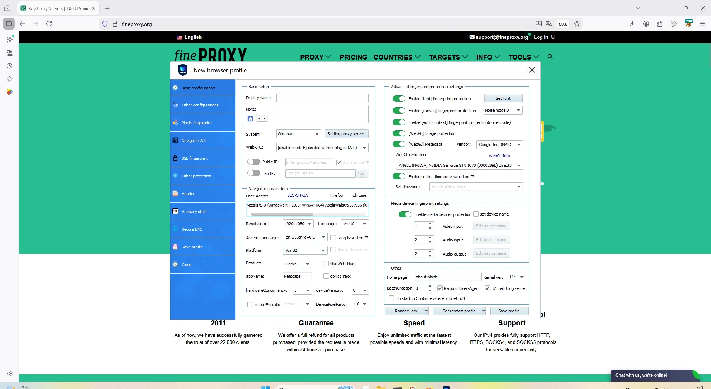Show site info via padlock icon
This screenshot has height=389, width=711.
point(115,24)
